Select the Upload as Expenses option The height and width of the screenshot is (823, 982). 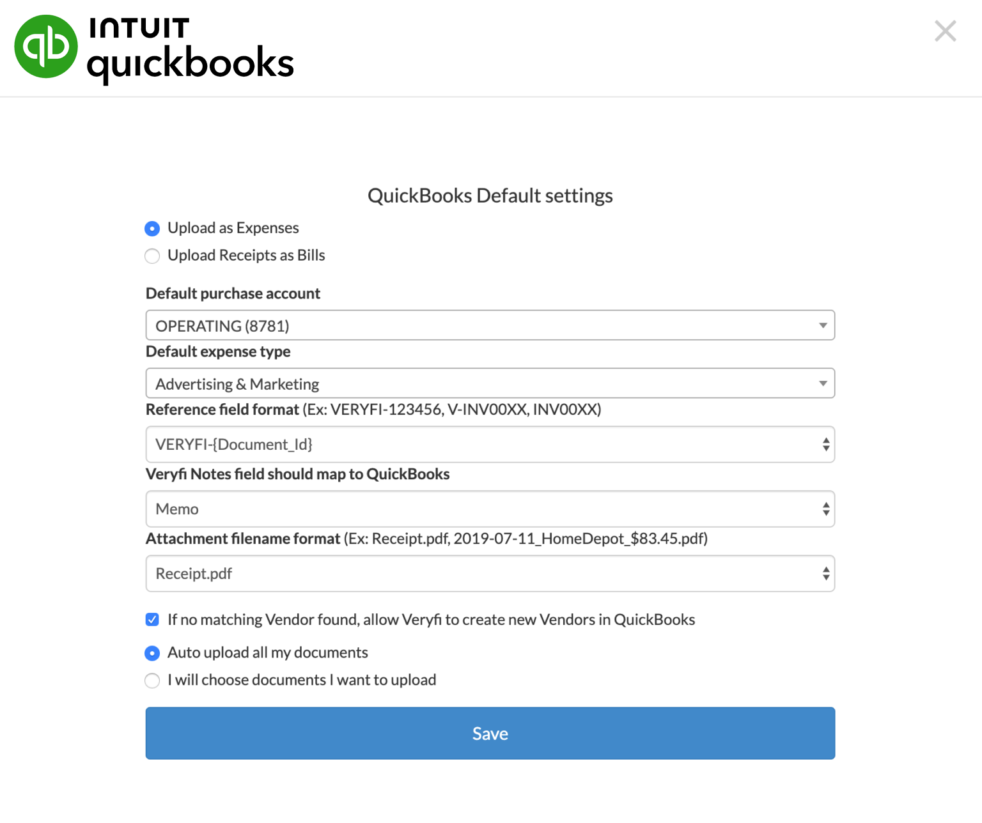coord(152,229)
